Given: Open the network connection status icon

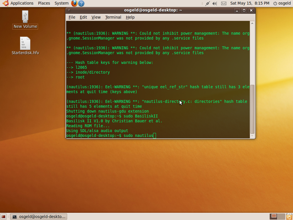Looking at the screenshot, I should point(207,3).
